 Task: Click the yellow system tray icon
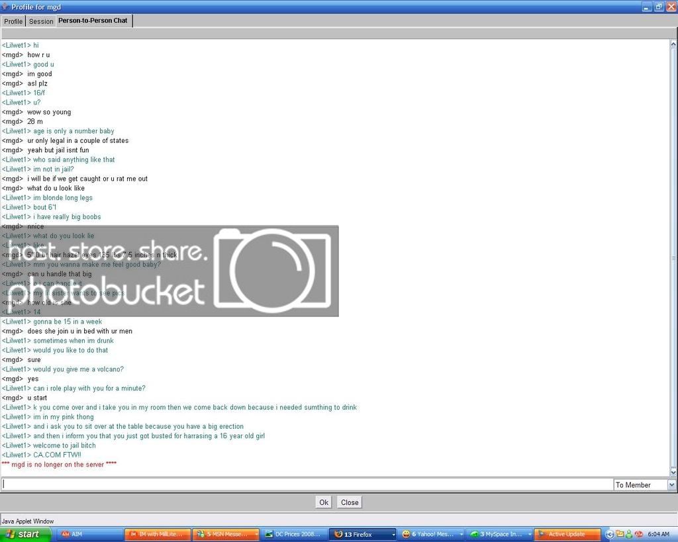click(x=620, y=534)
